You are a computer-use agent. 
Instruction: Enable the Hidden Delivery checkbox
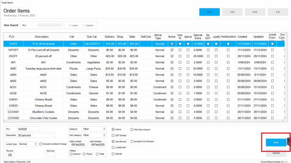coord(71,154)
